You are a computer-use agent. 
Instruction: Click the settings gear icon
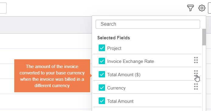(x=202, y=8)
